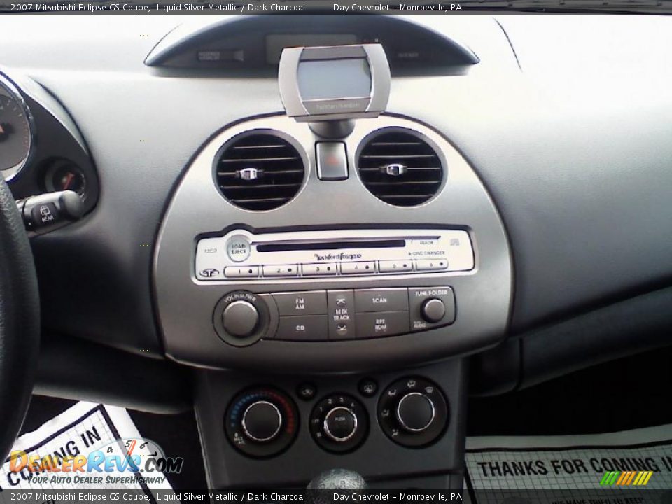Screen dimensions: 672x504
Task: Select the face vent mode icon
Action: pos(394,433)
